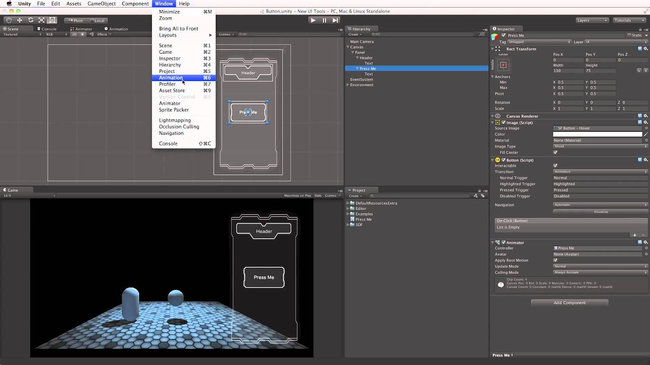
Task: Click the Image Color swatch
Action: [598, 134]
